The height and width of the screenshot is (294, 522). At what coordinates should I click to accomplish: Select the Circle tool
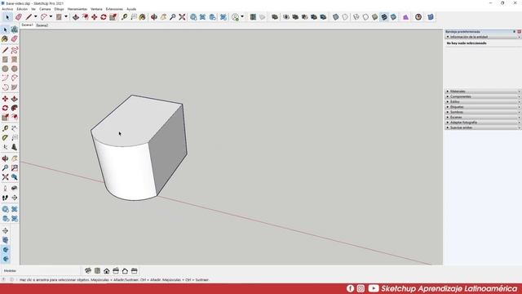(5, 69)
